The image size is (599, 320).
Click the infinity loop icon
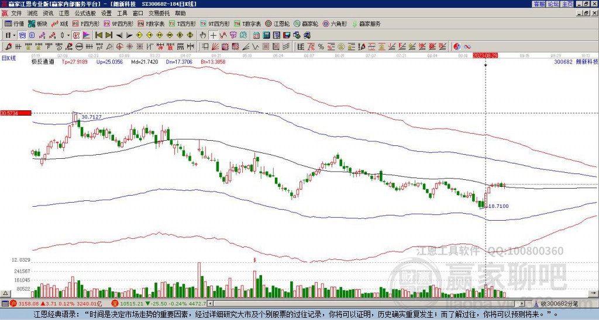coord(467,47)
